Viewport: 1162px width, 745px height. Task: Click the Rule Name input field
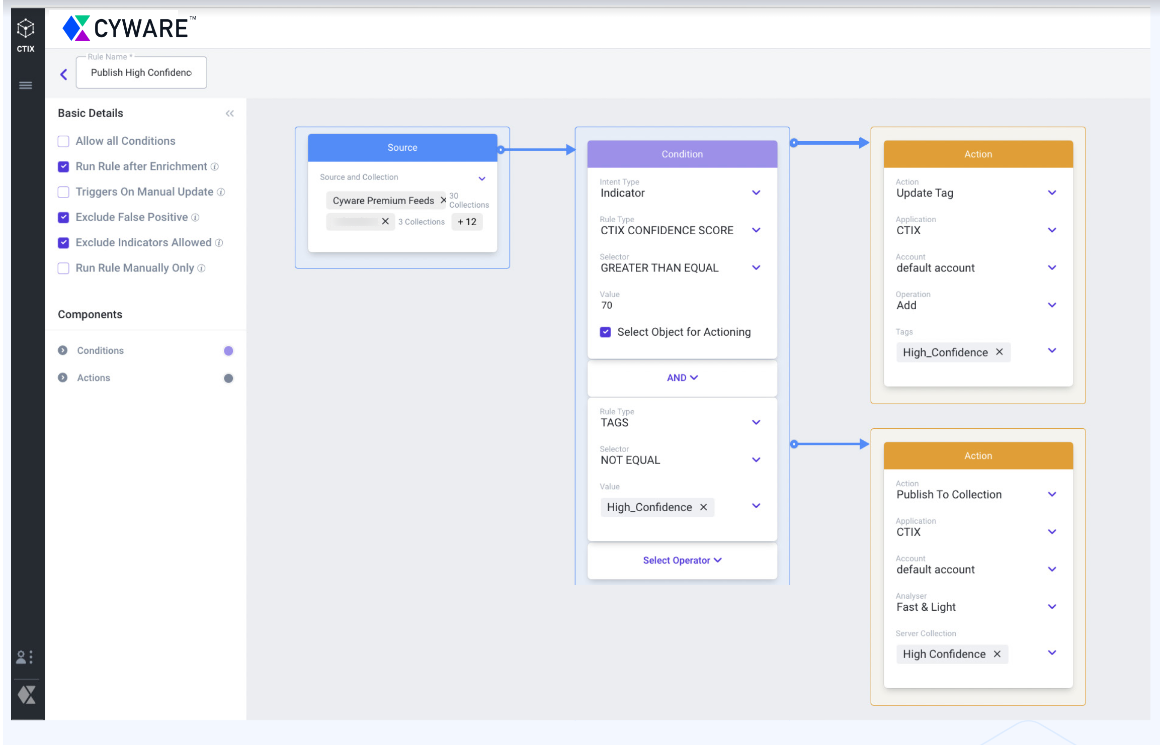140,72
